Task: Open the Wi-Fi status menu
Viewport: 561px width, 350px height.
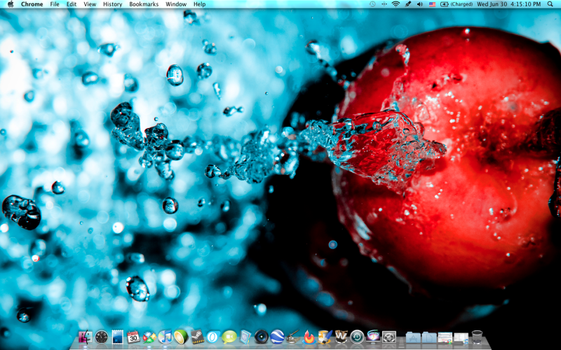Action: click(396, 4)
